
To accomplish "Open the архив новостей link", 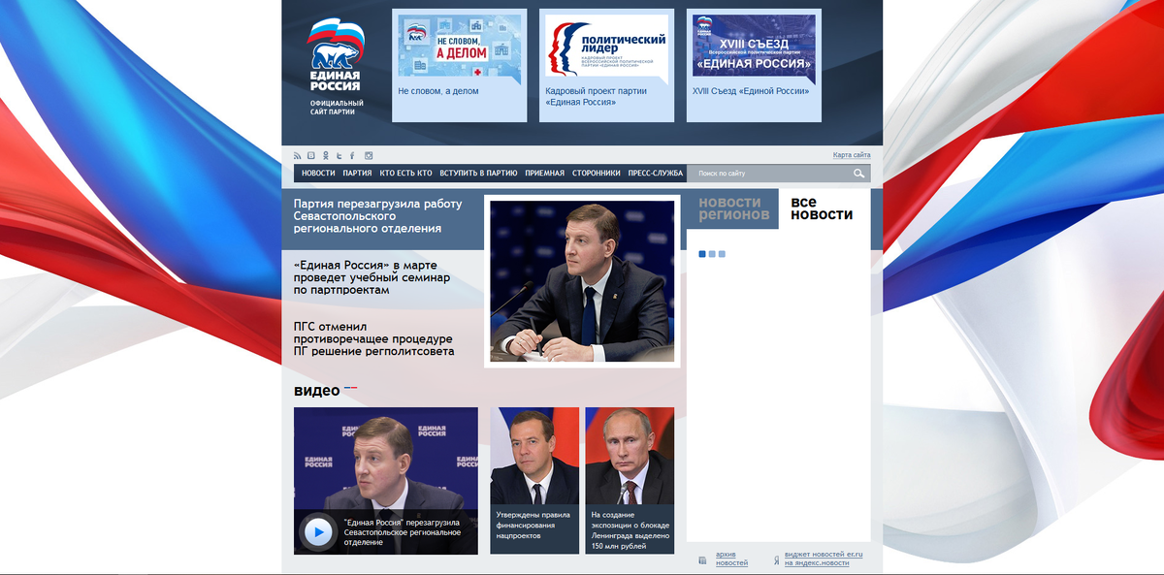I will 731,559.
